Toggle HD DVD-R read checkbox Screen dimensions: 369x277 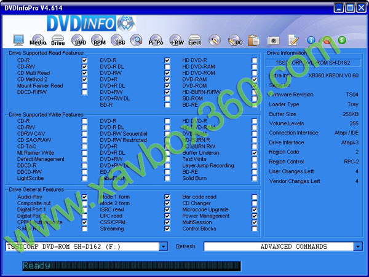pos(255,60)
